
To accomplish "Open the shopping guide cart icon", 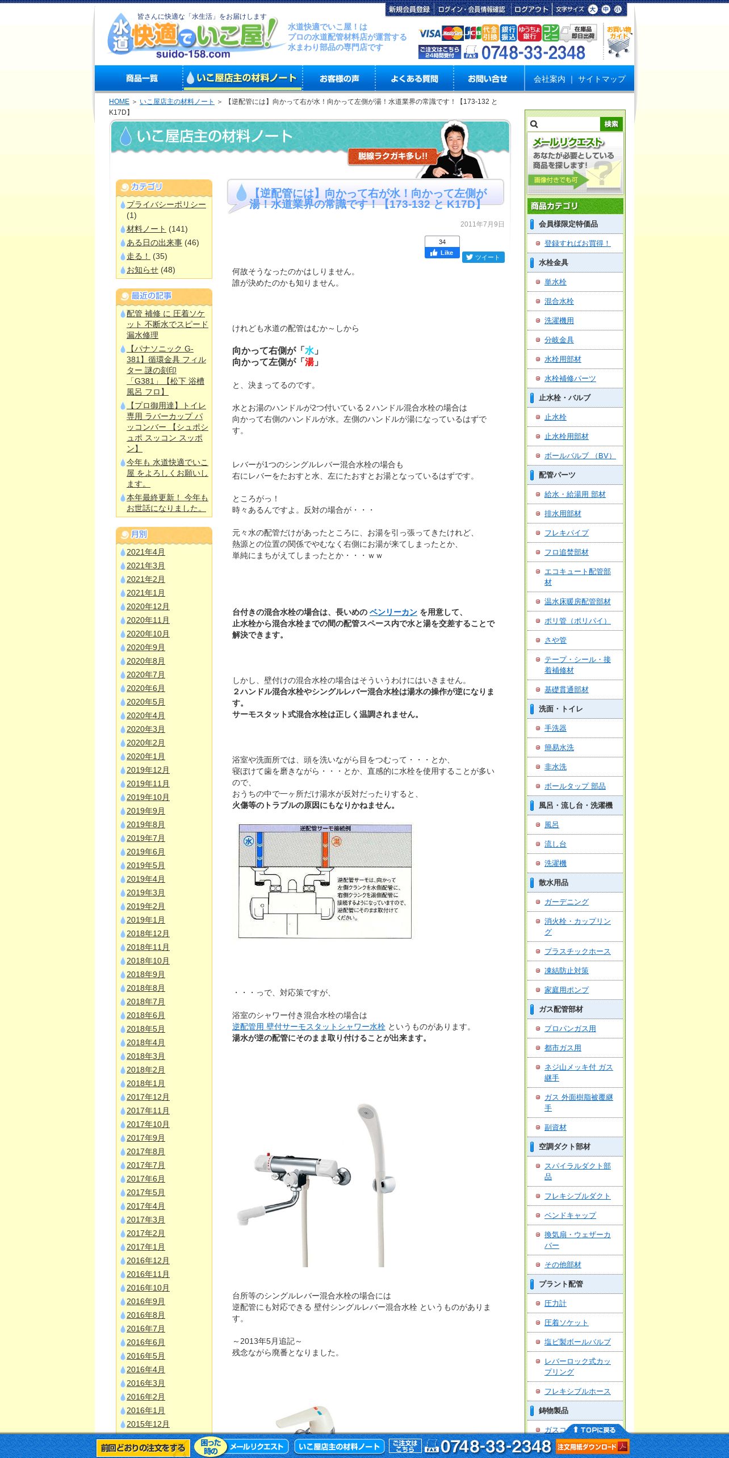I will 618,41.
